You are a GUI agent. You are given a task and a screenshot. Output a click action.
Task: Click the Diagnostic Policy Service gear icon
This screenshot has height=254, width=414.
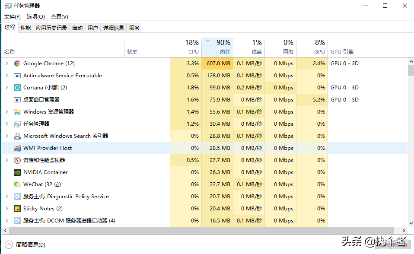tap(17, 197)
